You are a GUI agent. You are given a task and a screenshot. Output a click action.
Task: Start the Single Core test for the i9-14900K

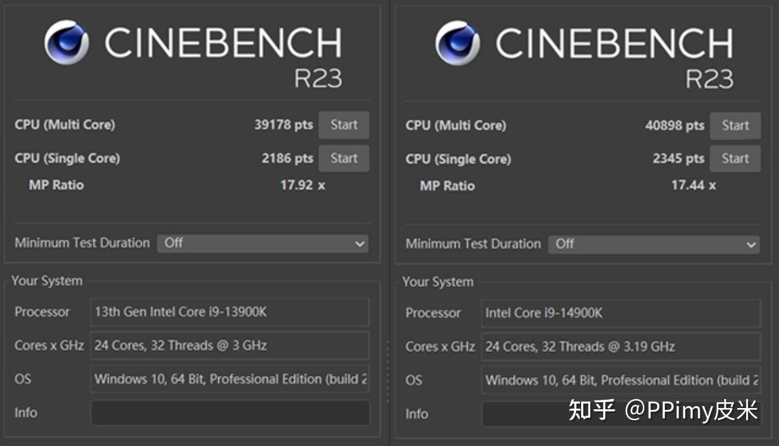(735, 158)
